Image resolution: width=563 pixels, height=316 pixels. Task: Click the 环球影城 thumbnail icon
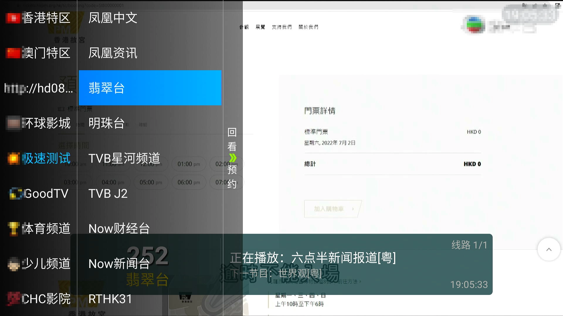13,123
